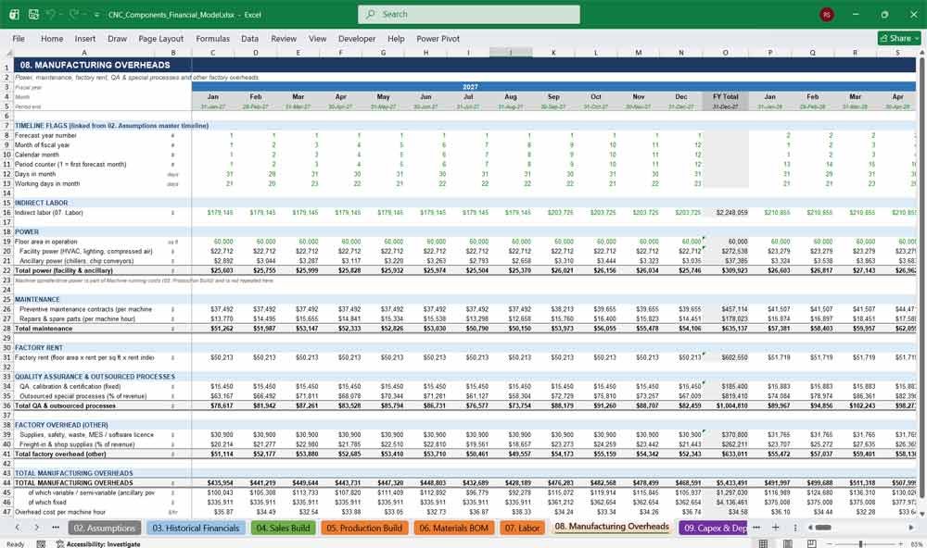
Task: Click horizontal scrollbar left arrow
Action: [x=809, y=528]
